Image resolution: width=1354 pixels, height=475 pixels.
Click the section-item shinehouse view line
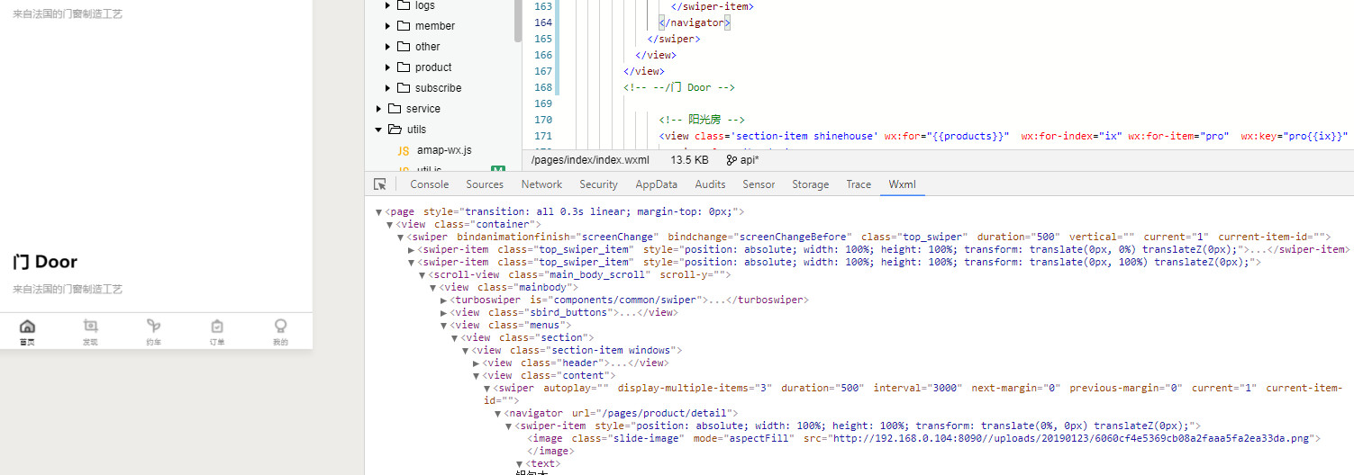(x=1004, y=136)
